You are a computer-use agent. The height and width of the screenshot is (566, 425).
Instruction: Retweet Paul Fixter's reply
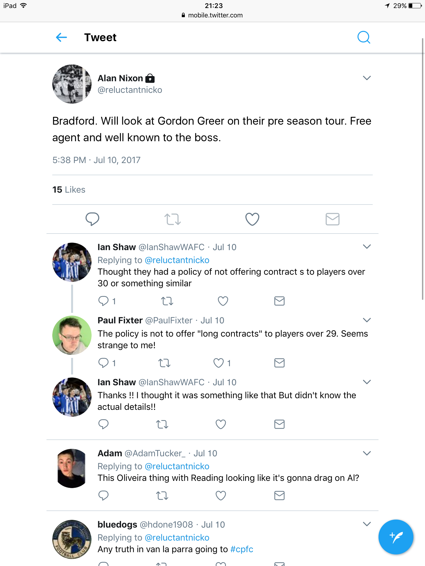[164, 363]
